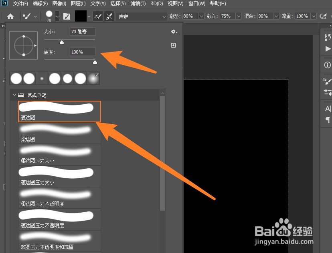Open the 自定 blending combinations dropdown

pos(141,16)
